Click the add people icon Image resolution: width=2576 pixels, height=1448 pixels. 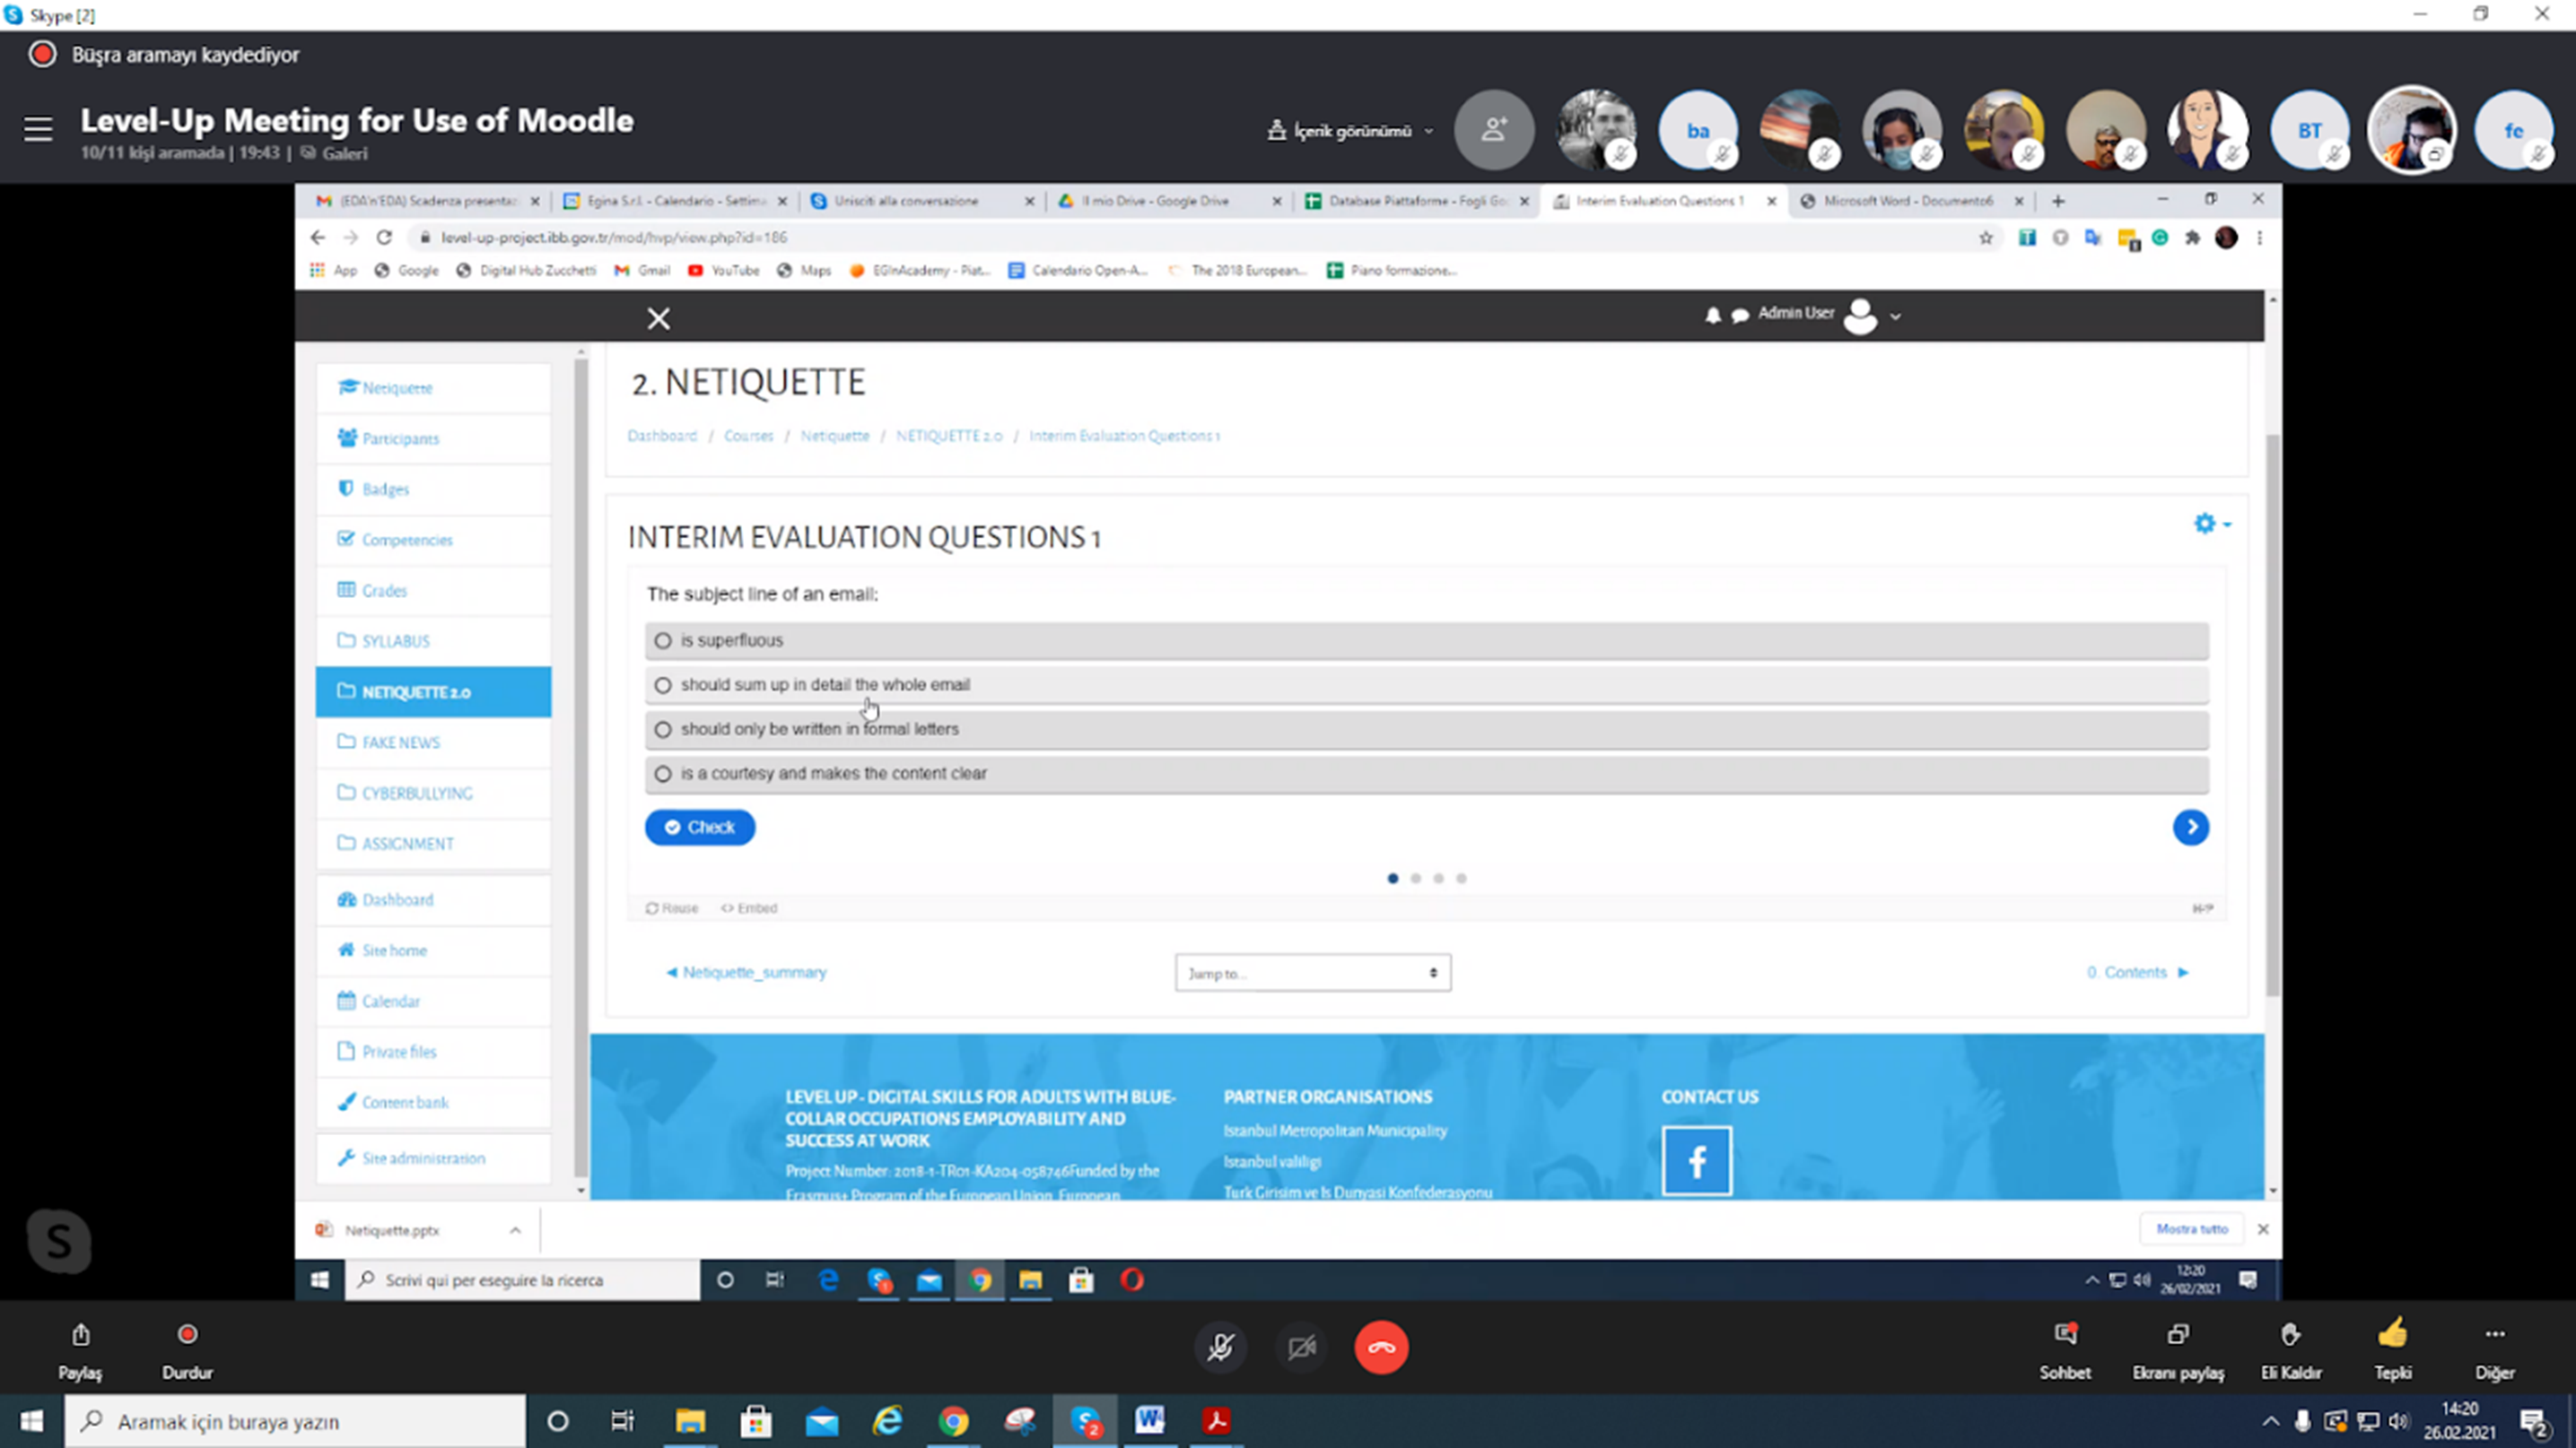[x=1493, y=130]
